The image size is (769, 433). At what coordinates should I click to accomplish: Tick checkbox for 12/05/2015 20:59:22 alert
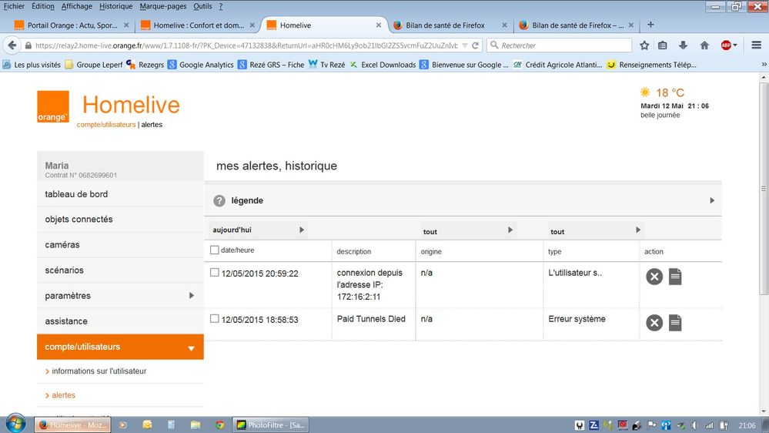coord(215,273)
